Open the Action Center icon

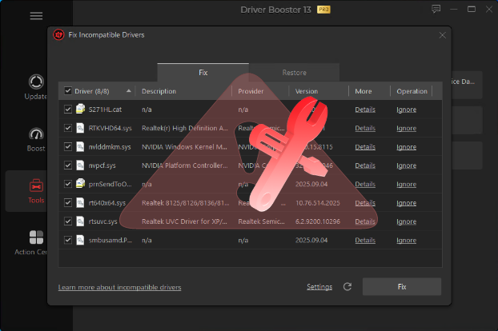click(36, 238)
